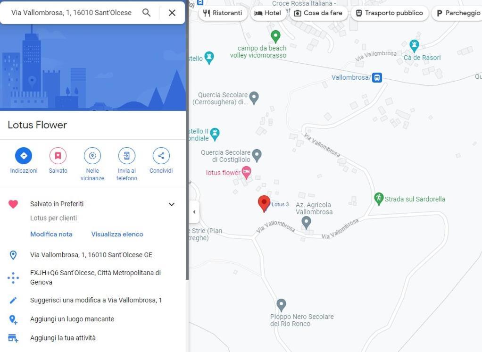
Task: Click the campo da beach volley green pin
Action: coord(275,37)
